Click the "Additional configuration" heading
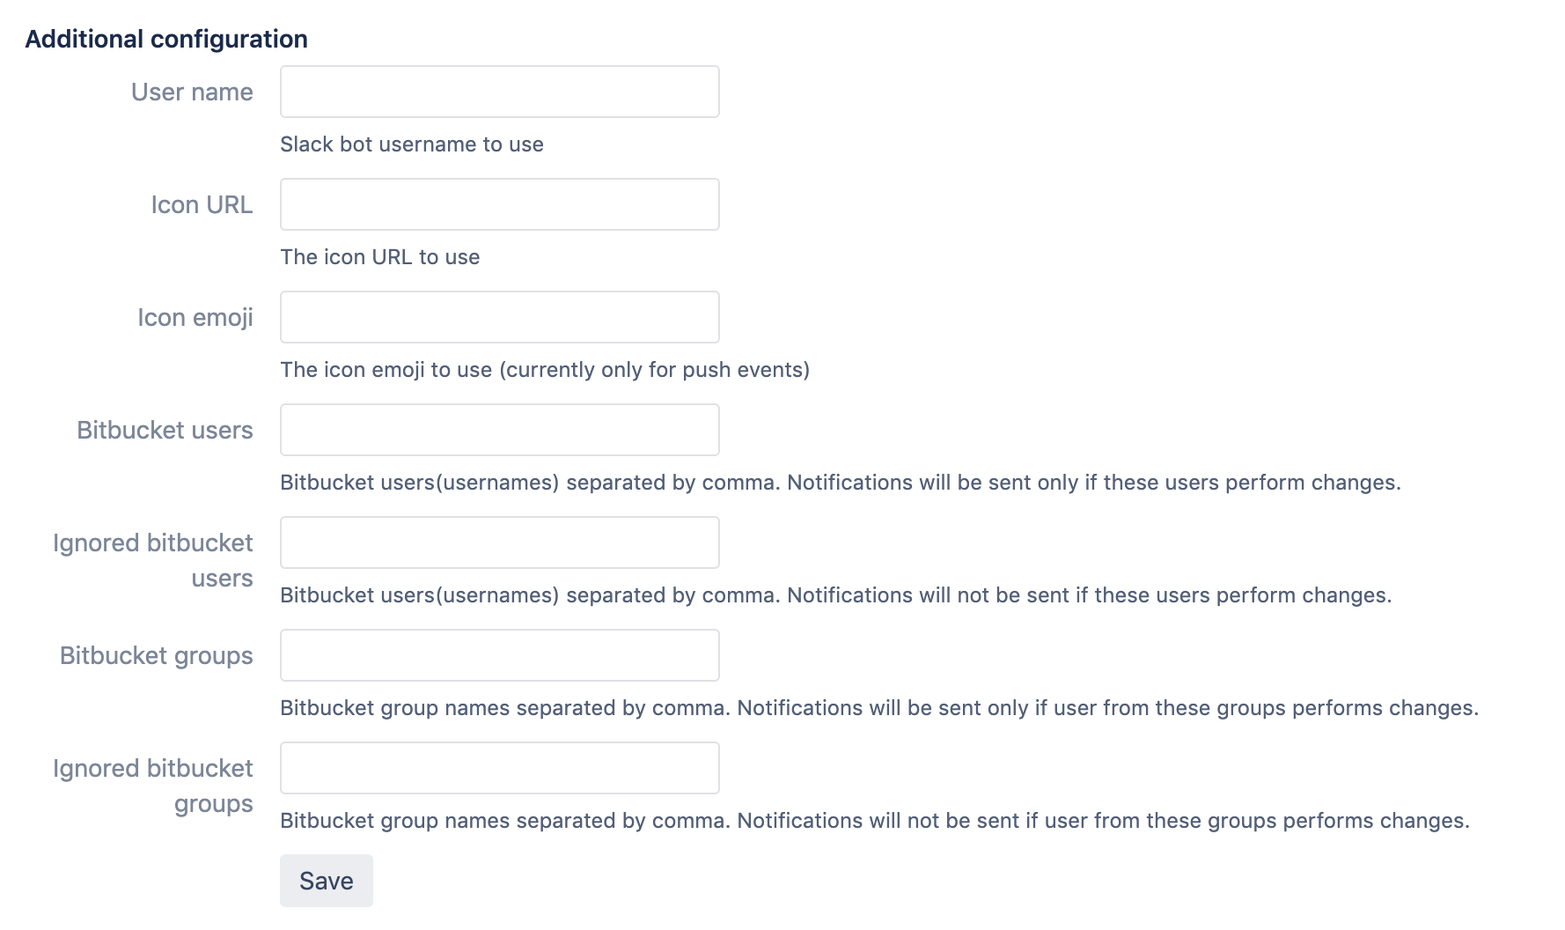The height and width of the screenshot is (930, 1565). (166, 39)
